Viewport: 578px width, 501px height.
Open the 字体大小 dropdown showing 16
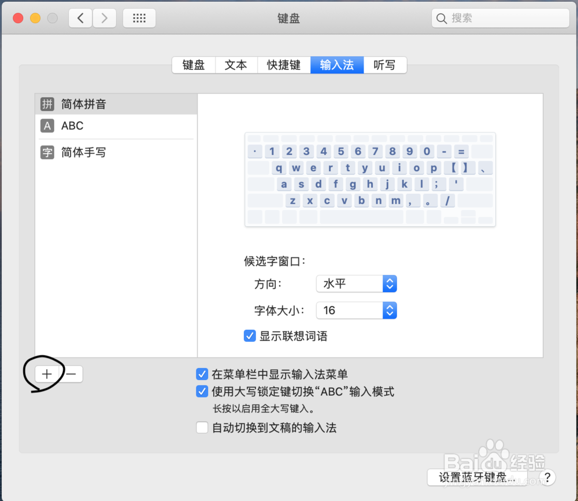click(356, 311)
